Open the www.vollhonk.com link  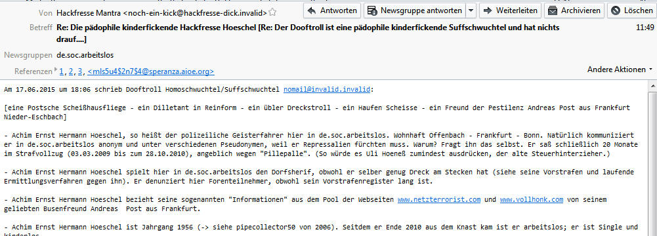point(531,199)
